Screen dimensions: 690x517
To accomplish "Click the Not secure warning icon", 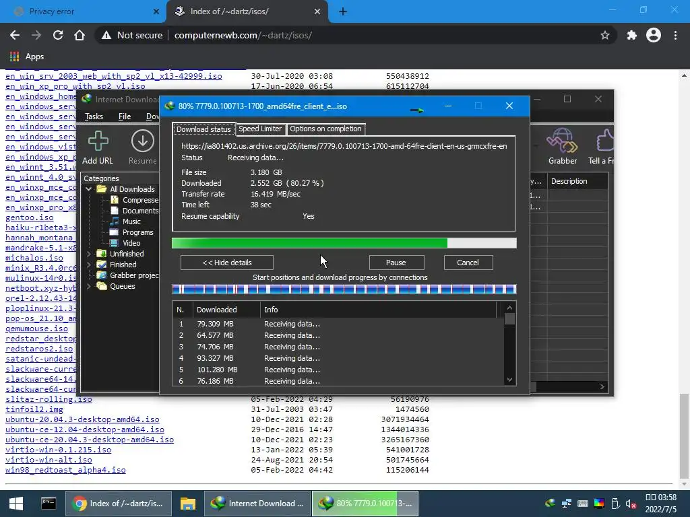I will (x=106, y=35).
